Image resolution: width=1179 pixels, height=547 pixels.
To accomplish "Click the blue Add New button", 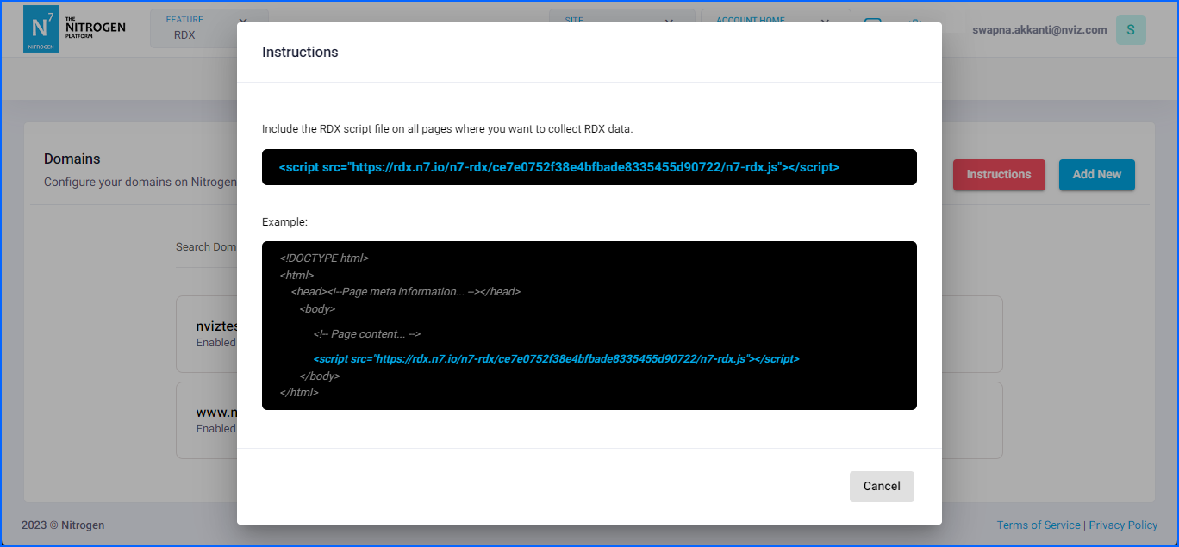I will [x=1096, y=174].
